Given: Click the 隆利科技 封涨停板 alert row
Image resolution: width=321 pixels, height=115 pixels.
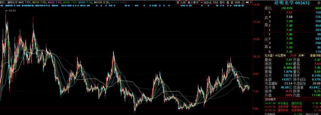Looking at the screenshot, I should click(x=292, y=110).
